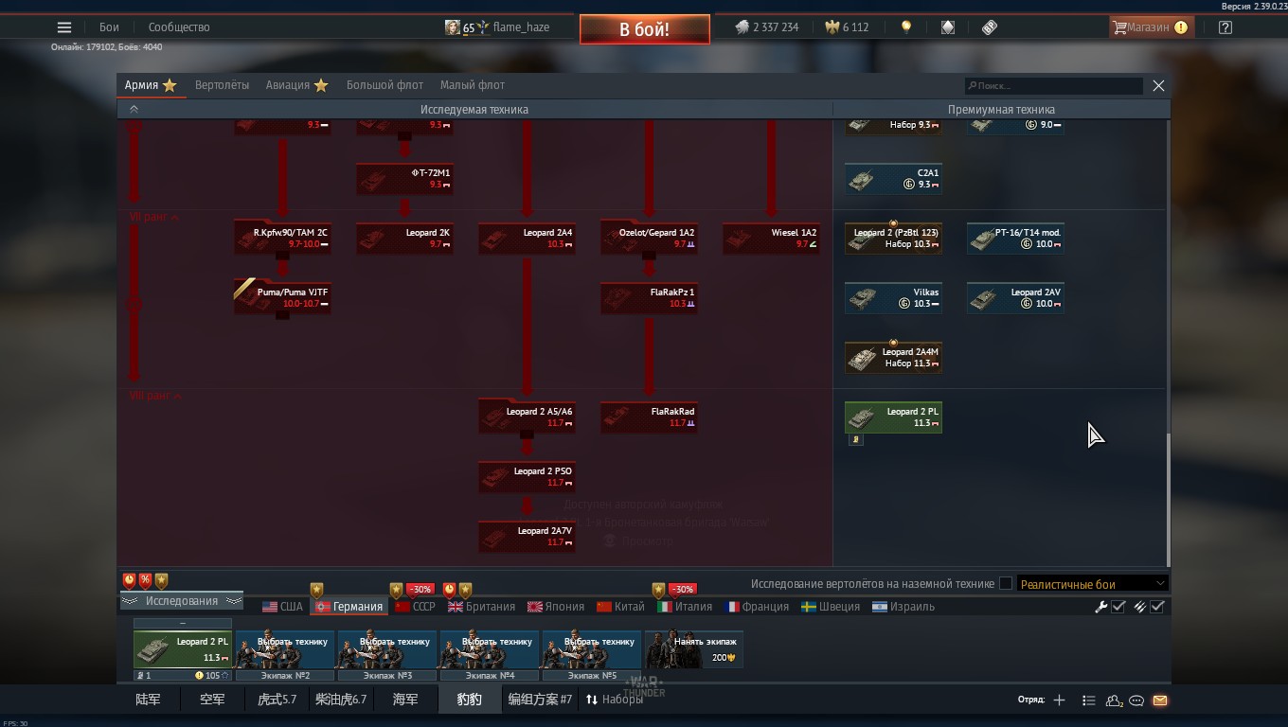This screenshot has height=727, width=1288.
Task: Open the hamburger main menu
Action: point(64,27)
